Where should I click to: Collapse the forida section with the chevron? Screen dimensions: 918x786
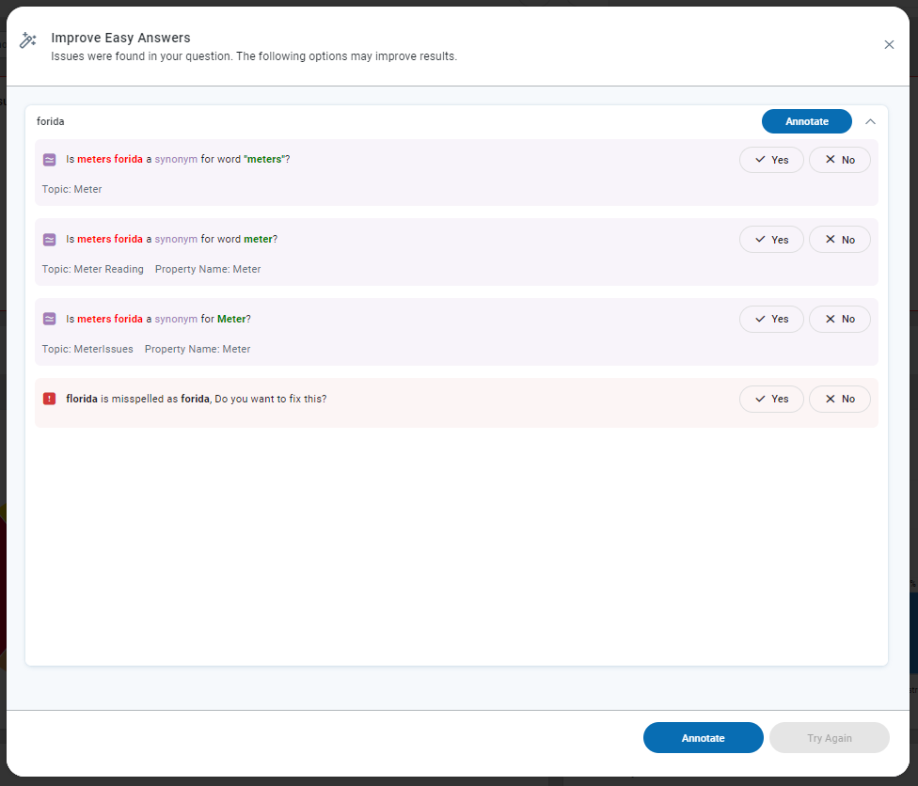tap(870, 121)
